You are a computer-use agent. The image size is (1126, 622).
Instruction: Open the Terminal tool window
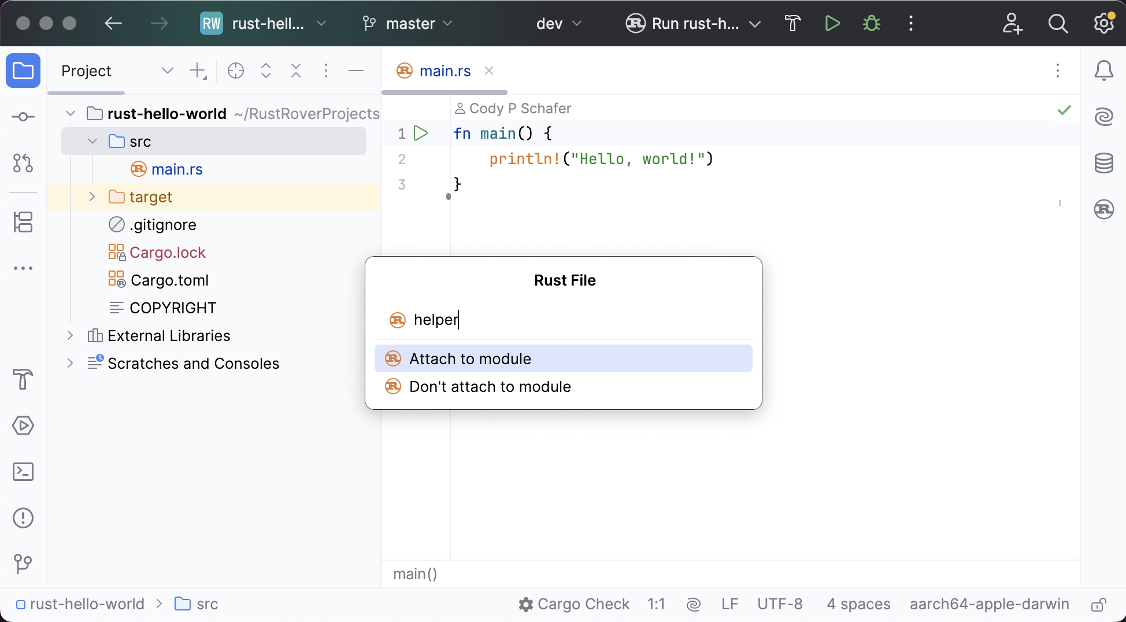[23, 472]
